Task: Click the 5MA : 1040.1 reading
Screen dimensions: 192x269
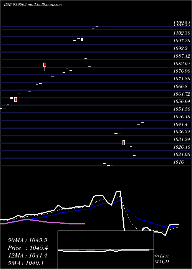Action: [x=26, y=263]
